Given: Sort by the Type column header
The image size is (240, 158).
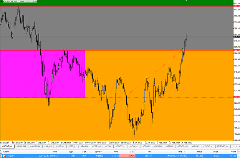Looking at the screenshot, I should 71,151.
